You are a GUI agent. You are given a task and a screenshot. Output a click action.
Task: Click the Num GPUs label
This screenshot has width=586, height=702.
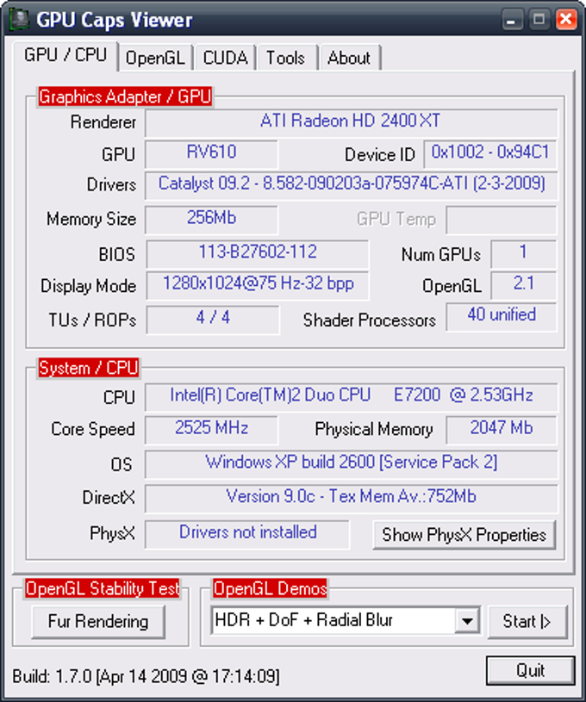pyautogui.click(x=441, y=254)
